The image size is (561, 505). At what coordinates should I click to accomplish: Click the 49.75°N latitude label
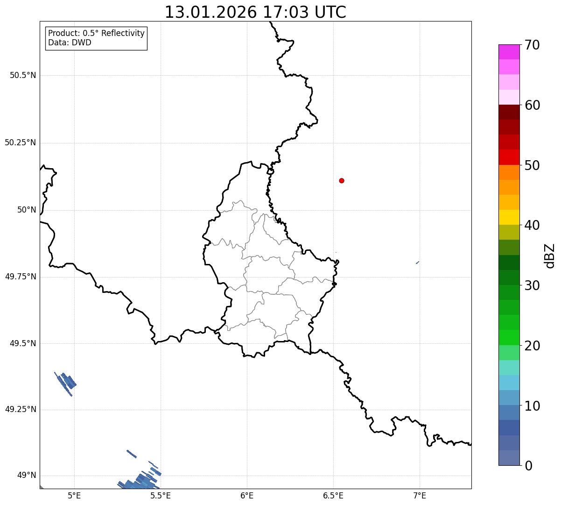point(21,277)
